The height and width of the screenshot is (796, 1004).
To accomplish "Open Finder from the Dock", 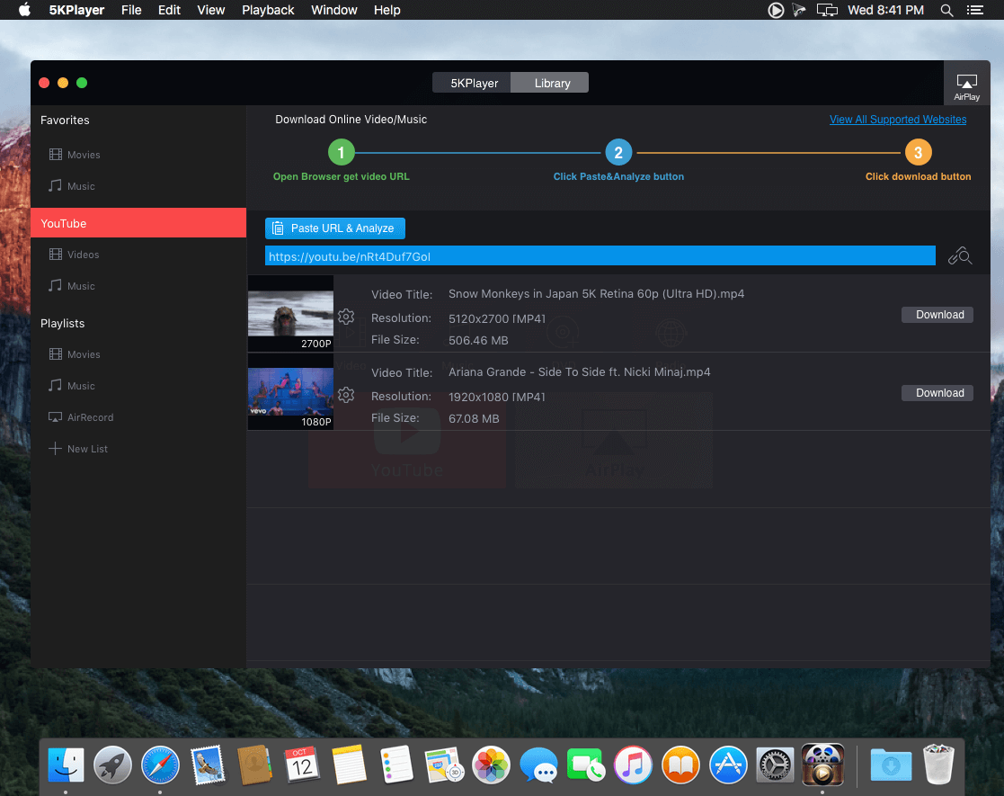I will click(66, 765).
